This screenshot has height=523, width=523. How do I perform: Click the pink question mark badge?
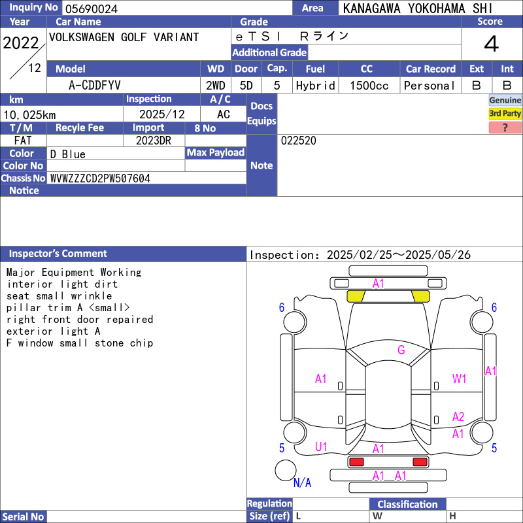pos(505,127)
